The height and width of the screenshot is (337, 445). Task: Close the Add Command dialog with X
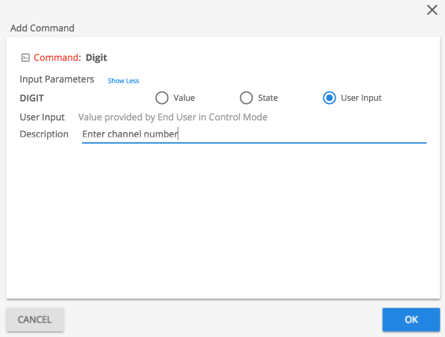(432, 10)
